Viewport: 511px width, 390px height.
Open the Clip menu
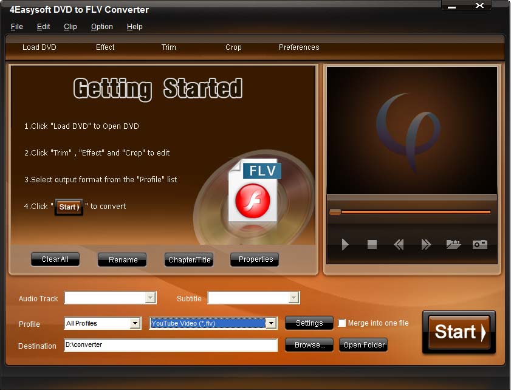coord(70,27)
